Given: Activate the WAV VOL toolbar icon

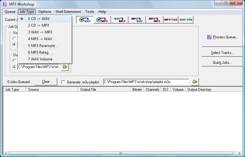Looking at the screenshot, I should click(x=186, y=20).
